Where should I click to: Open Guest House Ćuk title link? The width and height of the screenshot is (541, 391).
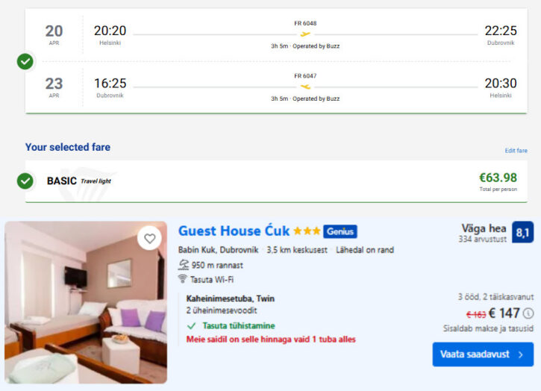(234, 231)
